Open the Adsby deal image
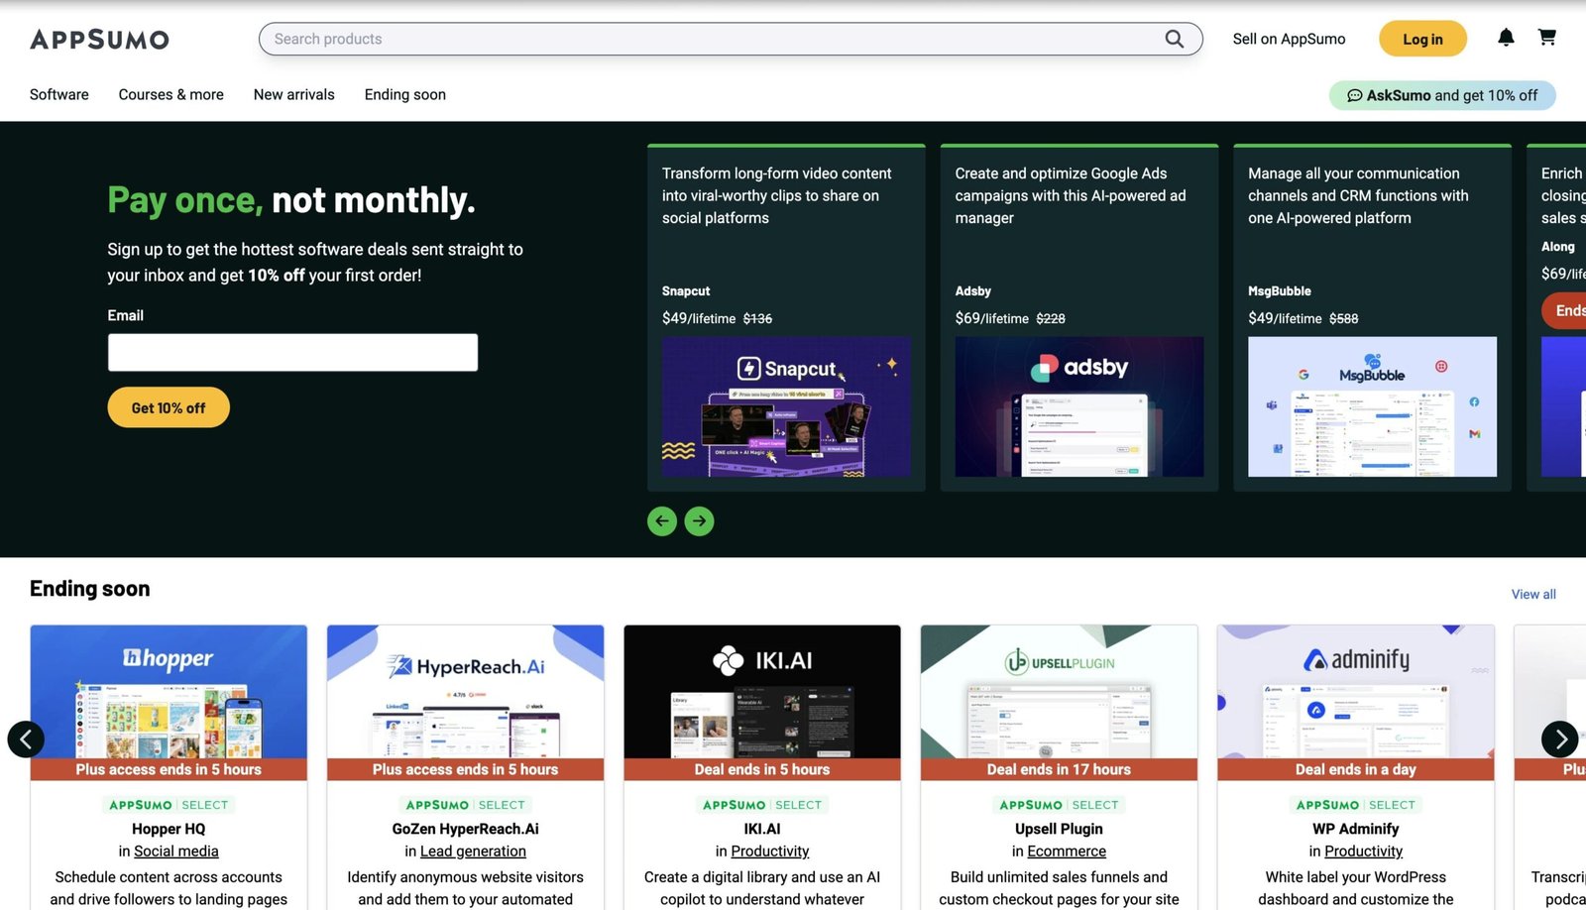This screenshot has width=1586, height=910. tap(1079, 406)
